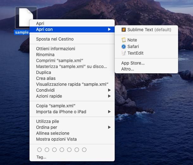
Task: Expand the Ordina per submenu arrow
Action: tap(109, 127)
